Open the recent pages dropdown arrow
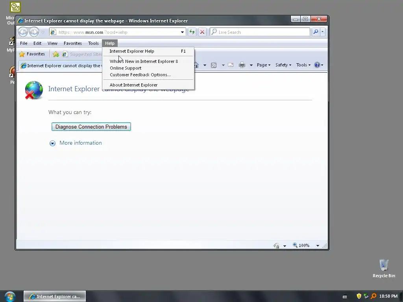 [x=43, y=32]
